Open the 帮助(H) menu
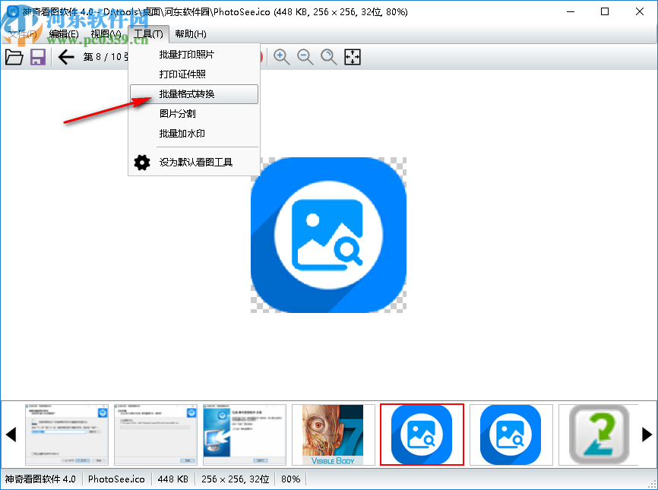 point(191,34)
